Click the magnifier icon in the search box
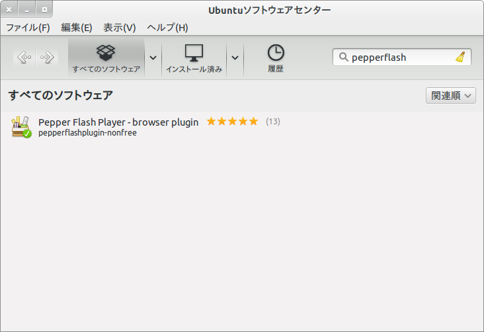The width and height of the screenshot is (484, 332). pyautogui.click(x=343, y=57)
